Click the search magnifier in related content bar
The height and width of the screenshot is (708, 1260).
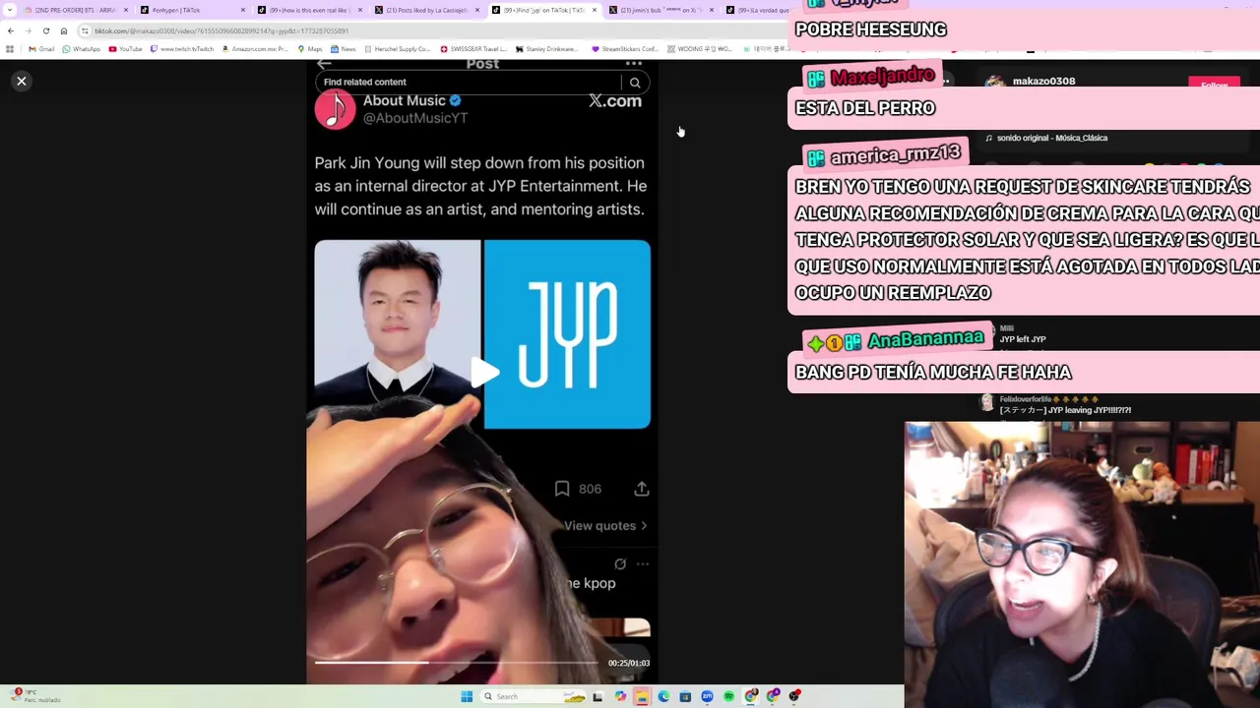(635, 83)
